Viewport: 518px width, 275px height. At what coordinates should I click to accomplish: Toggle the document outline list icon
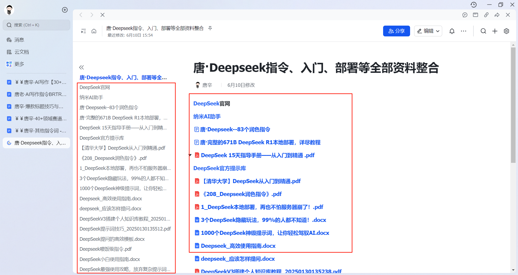point(84,31)
